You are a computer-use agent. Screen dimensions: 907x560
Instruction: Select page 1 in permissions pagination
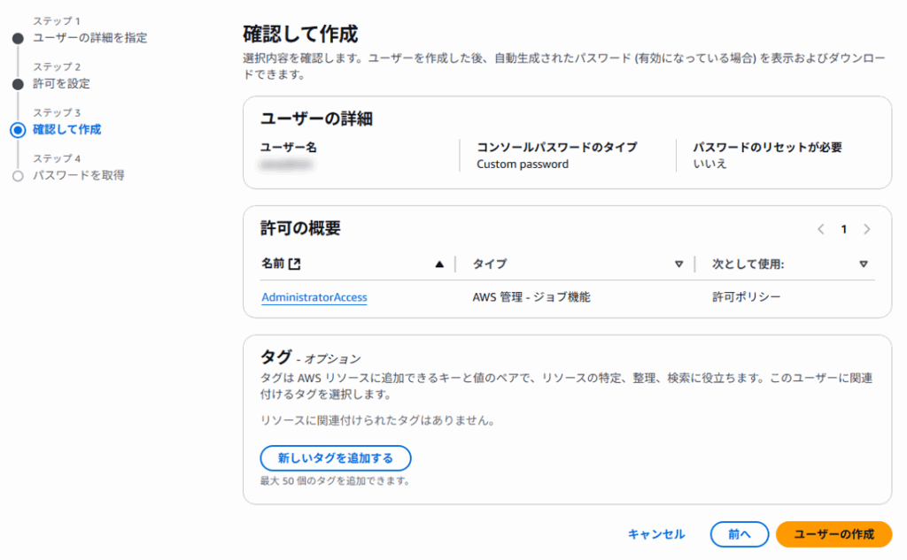[844, 229]
